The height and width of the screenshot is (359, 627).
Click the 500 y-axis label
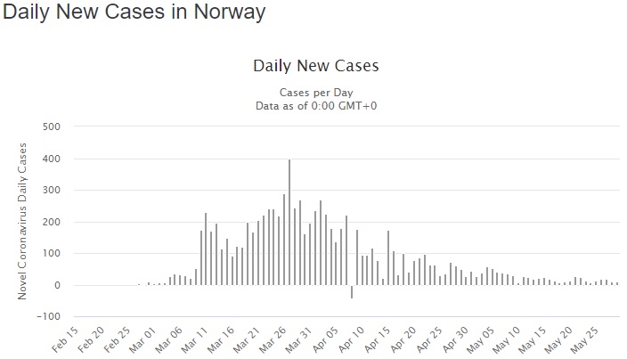pyautogui.click(x=51, y=126)
